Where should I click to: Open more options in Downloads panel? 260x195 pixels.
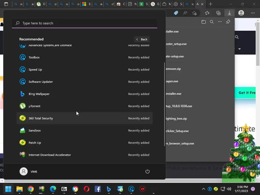pyautogui.click(x=220, y=22)
